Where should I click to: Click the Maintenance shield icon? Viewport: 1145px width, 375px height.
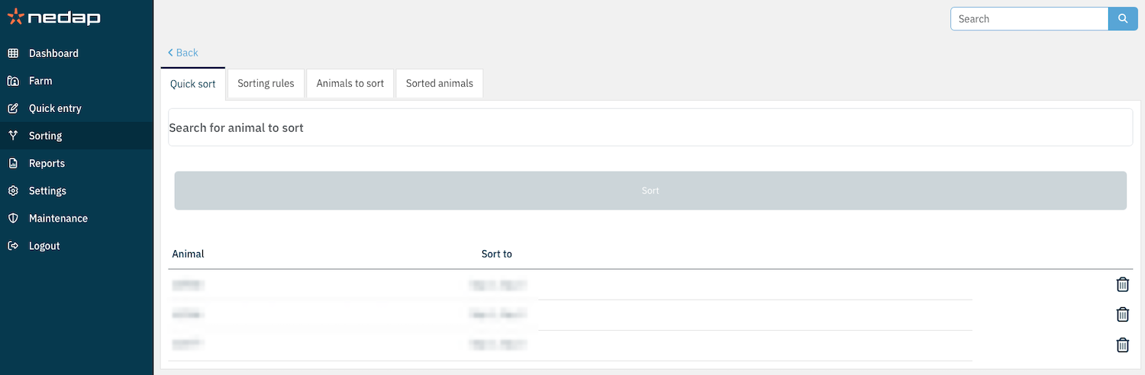pos(13,218)
